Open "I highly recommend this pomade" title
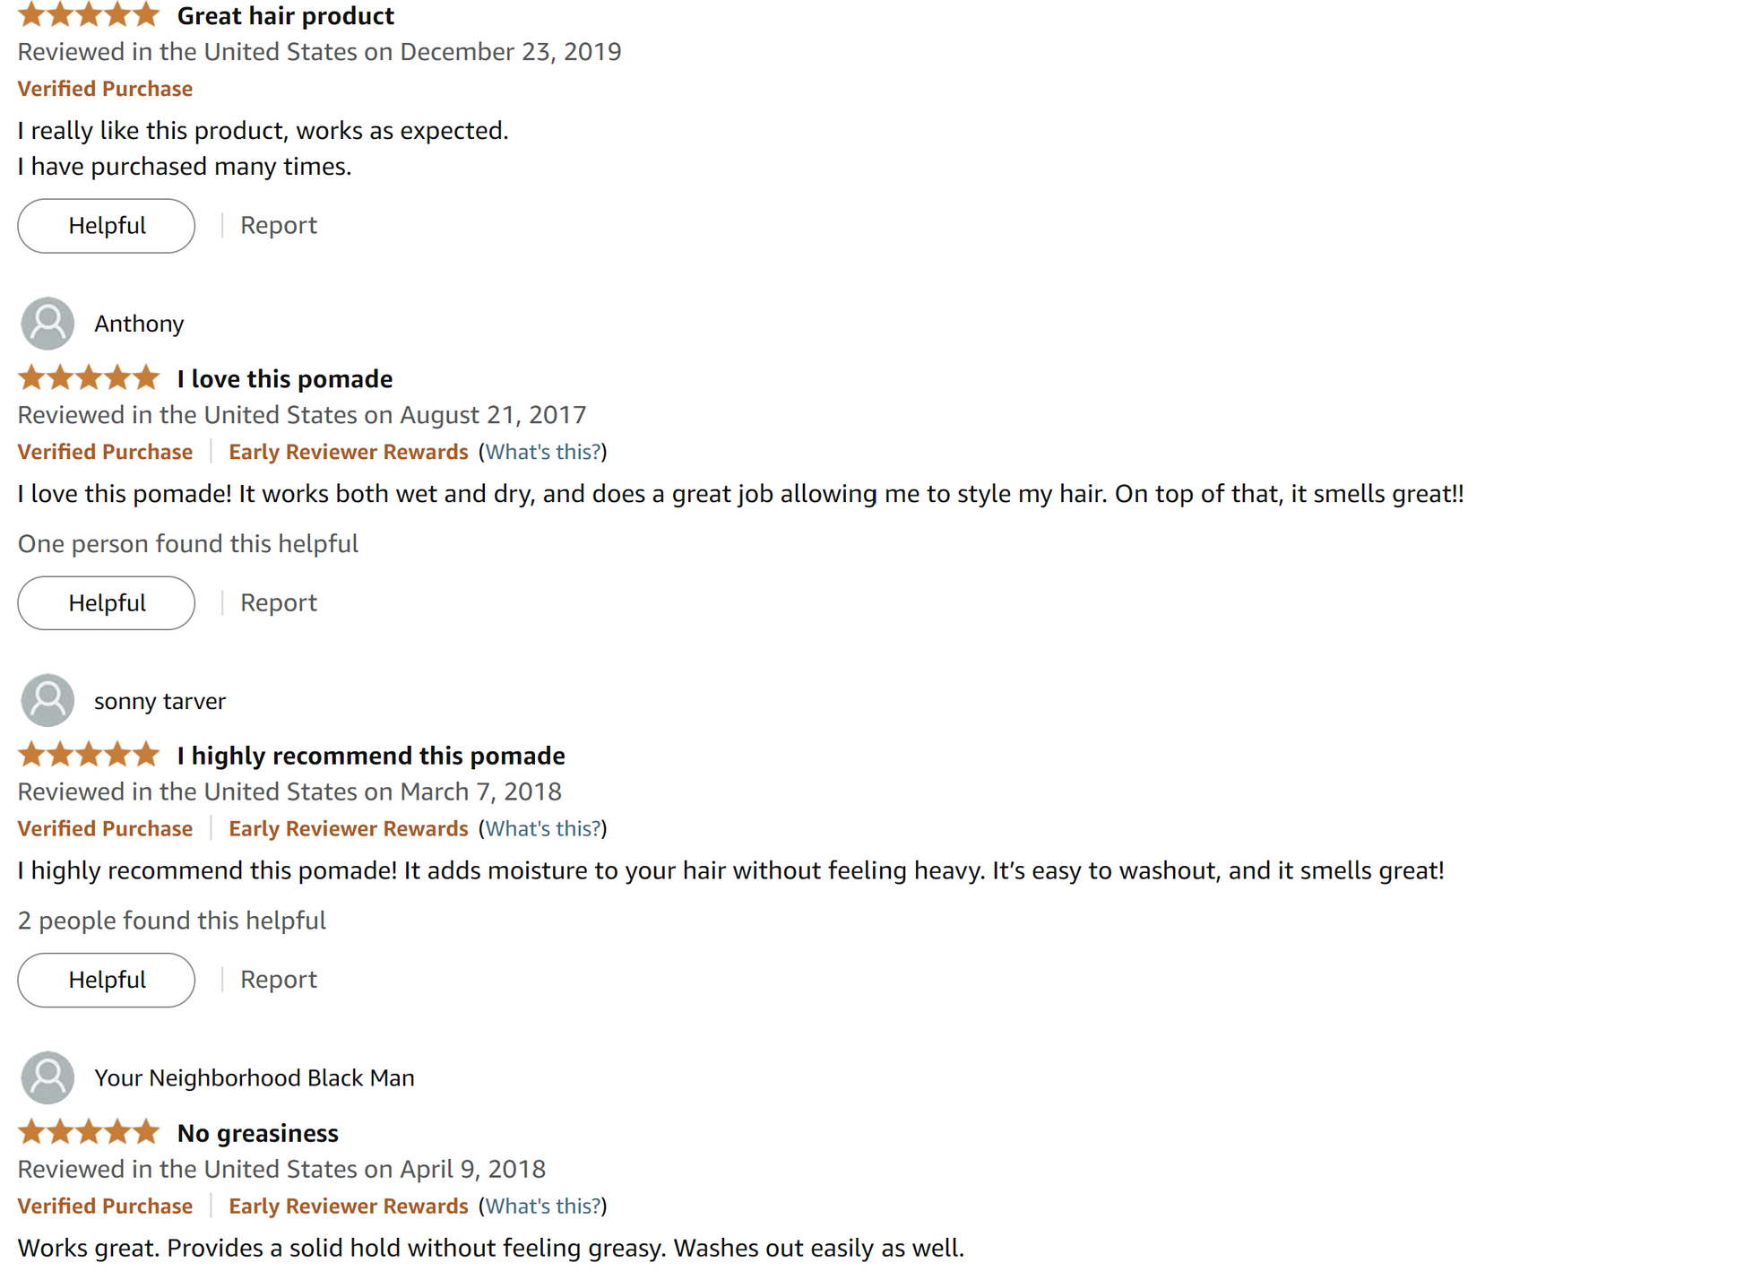Image resolution: width=1744 pixels, height=1280 pixels. pyautogui.click(x=370, y=756)
